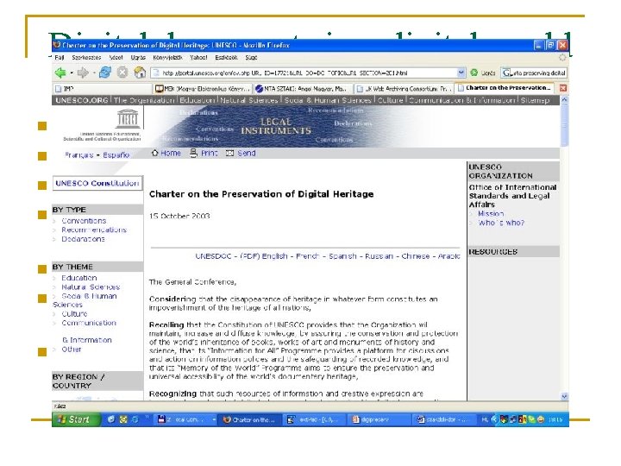The height and width of the screenshot is (466, 621).
Task: Open Declarations under By Type
Action: pyautogui.click(x=83, y=239)
